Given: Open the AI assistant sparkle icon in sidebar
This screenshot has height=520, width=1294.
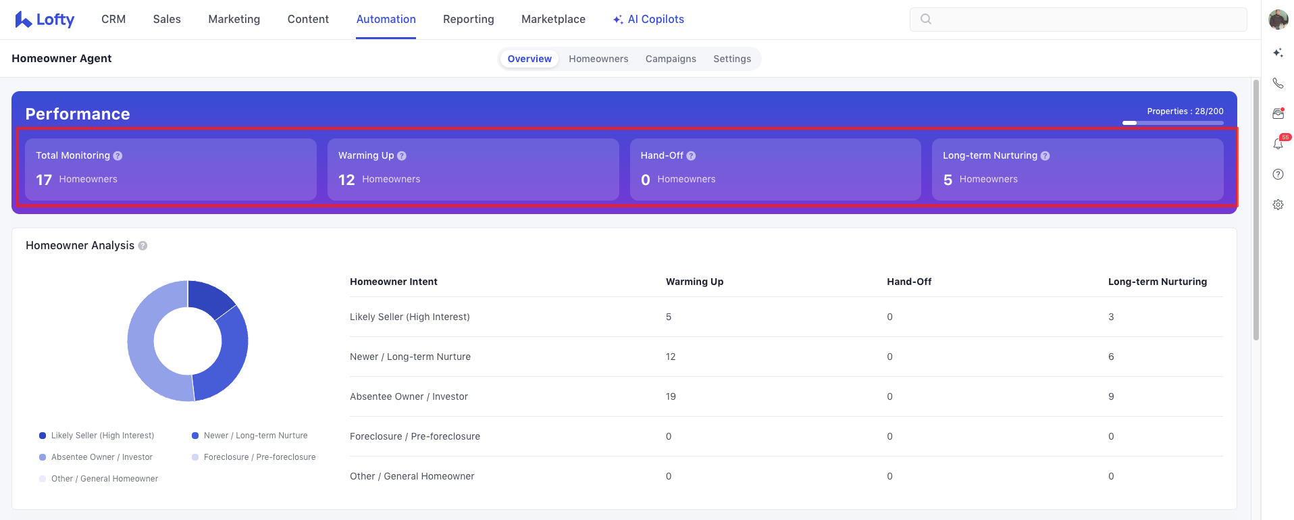Looking at the screenshot, I should tap(1278, 53).
